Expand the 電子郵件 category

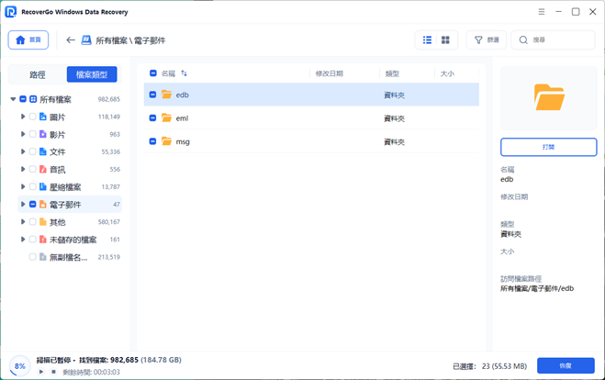pos(23,204)
